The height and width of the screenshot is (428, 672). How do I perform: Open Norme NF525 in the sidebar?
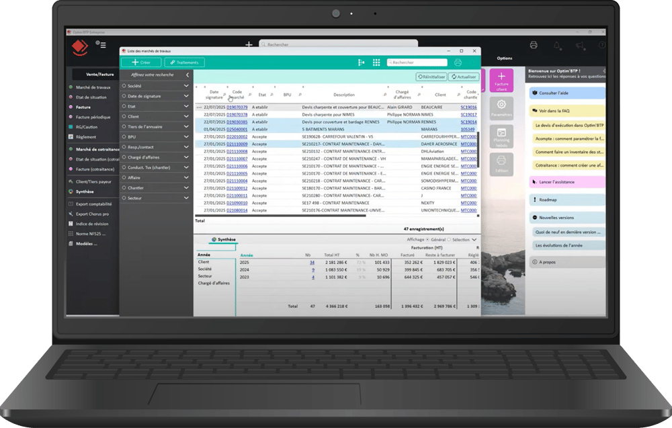pos(90,234)
